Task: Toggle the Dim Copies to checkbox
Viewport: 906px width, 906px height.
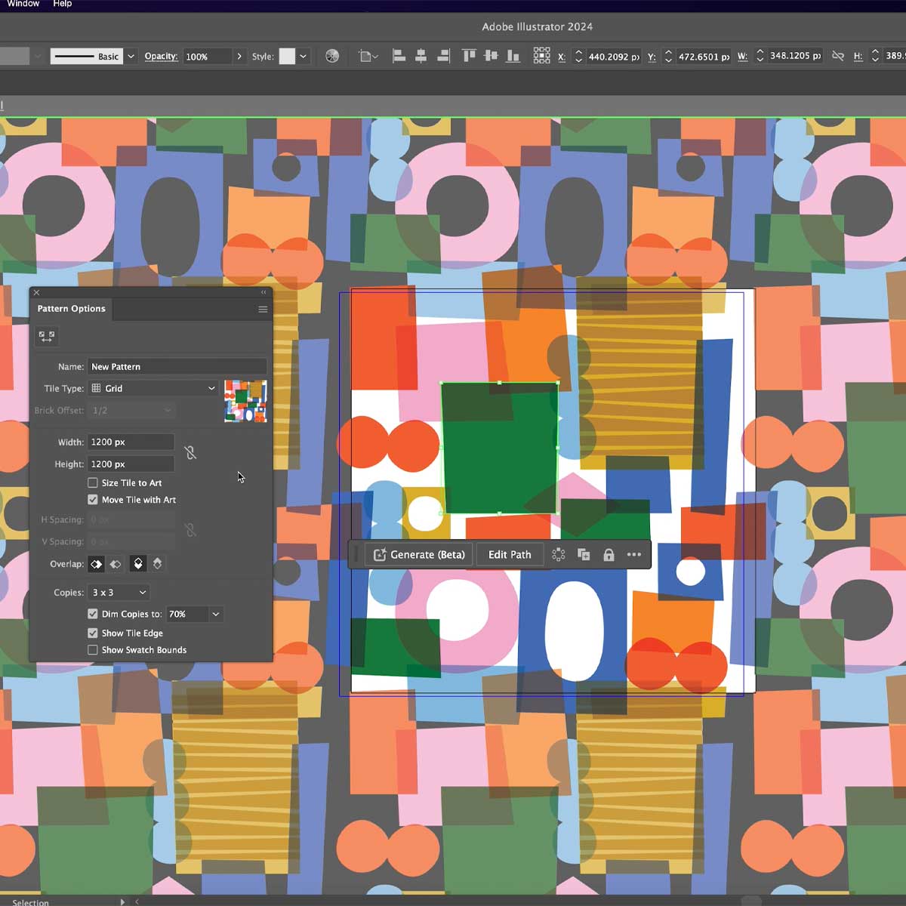Action: coord(93,614)
